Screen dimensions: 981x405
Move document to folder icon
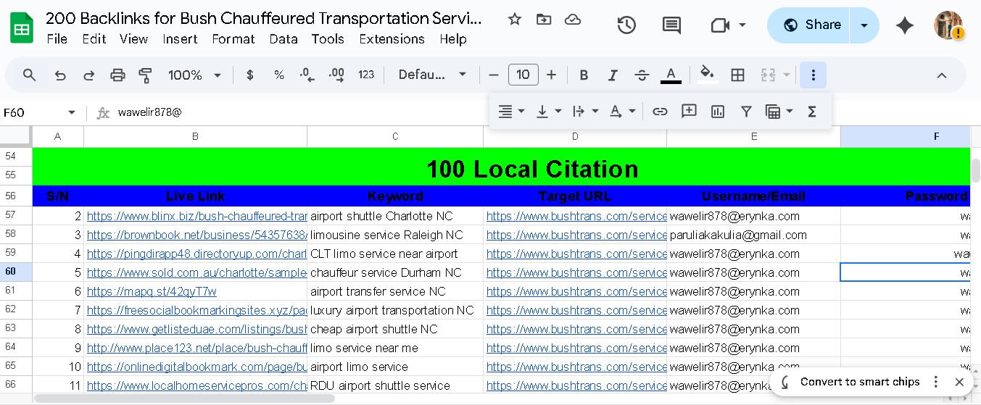[x=544, y=20]
